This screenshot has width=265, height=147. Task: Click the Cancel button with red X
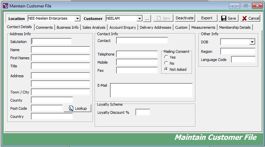pyautogui.click(x=250, y=18)
